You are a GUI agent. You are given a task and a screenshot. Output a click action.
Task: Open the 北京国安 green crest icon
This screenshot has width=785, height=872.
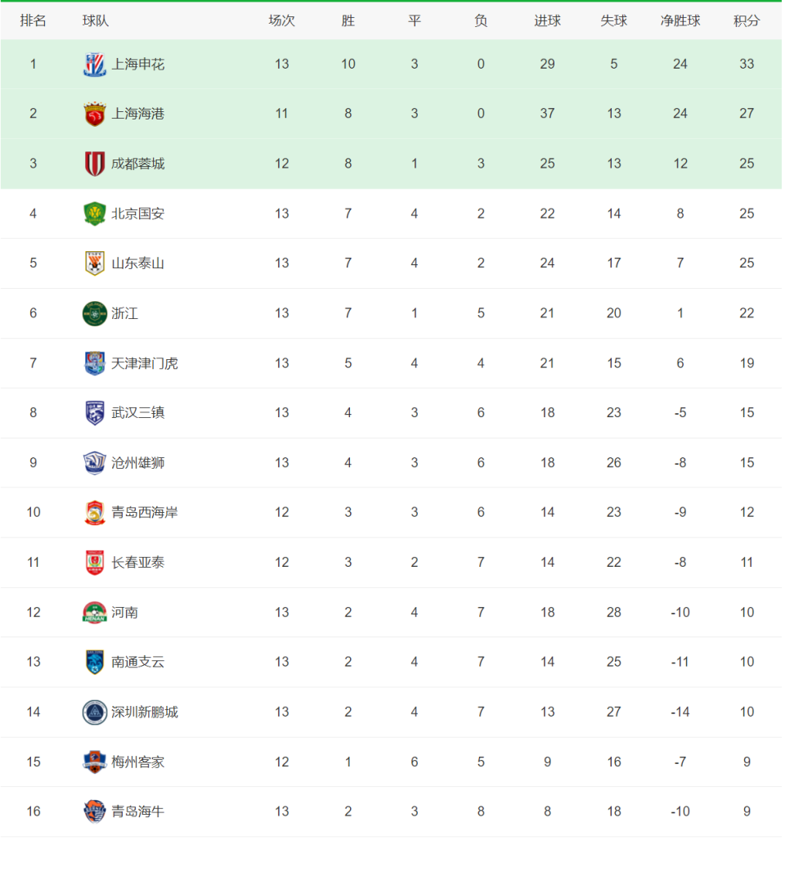click(x=95, y=214)
